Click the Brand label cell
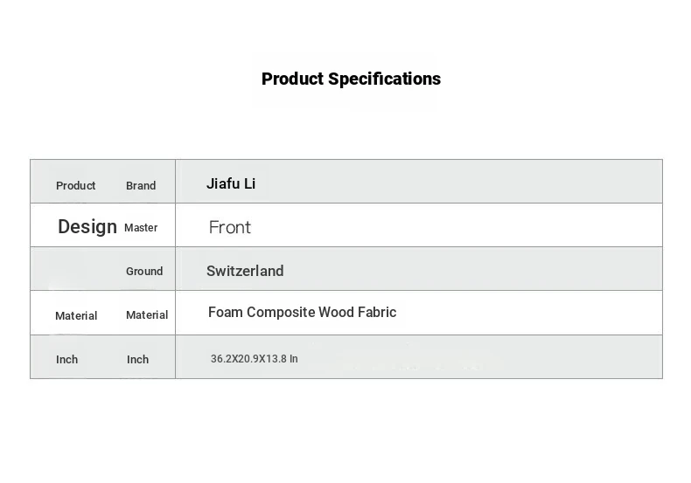Viewport: 691px width, 483px height. pos(141,186)
